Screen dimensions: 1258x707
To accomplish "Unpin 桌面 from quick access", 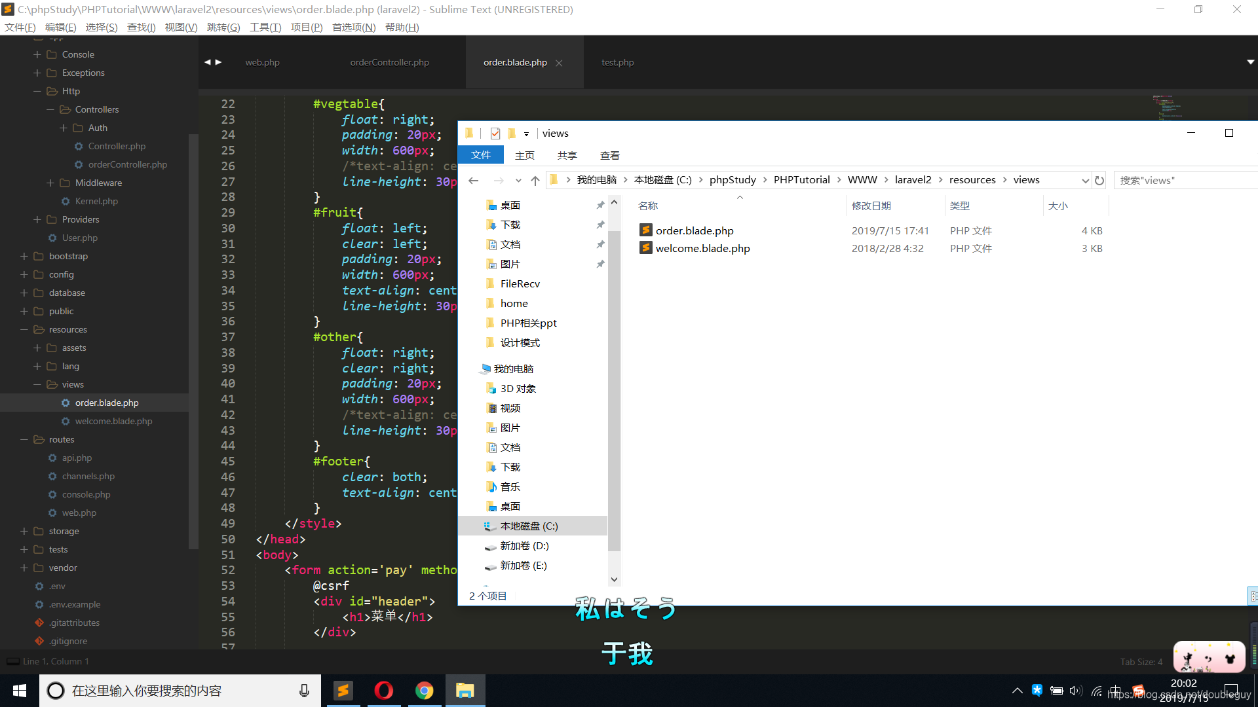I will (x=600, y=206).
